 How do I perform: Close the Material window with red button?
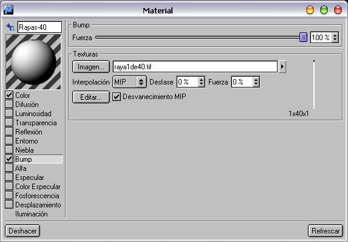pos(338,10)
